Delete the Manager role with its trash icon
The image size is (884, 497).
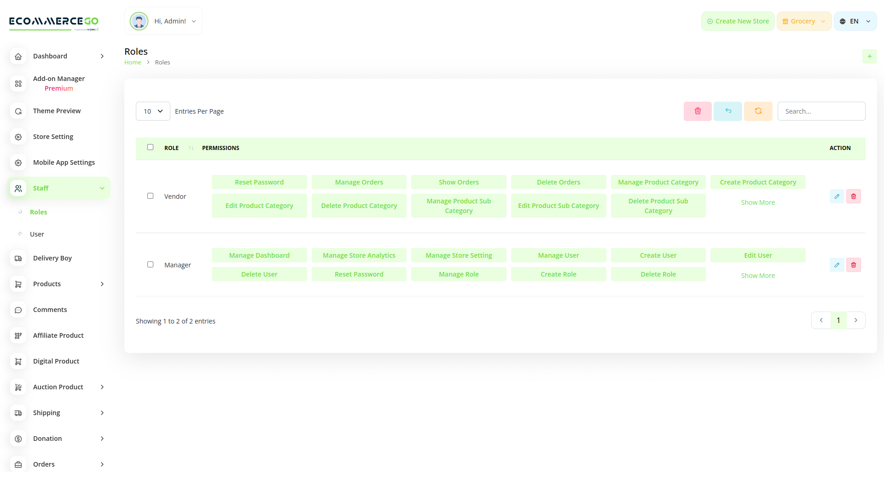[x=853, y=265]
